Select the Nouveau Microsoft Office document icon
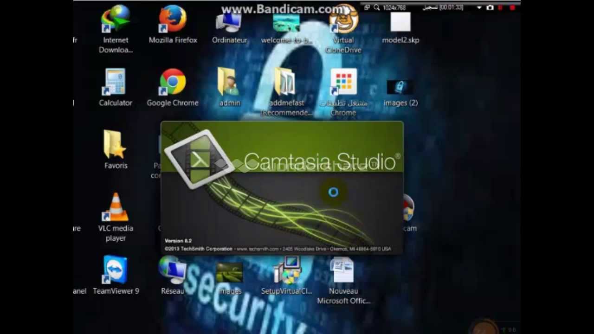The width and height of the screenshot is (594, 334). pyautogui.click(x=343, y=280)
